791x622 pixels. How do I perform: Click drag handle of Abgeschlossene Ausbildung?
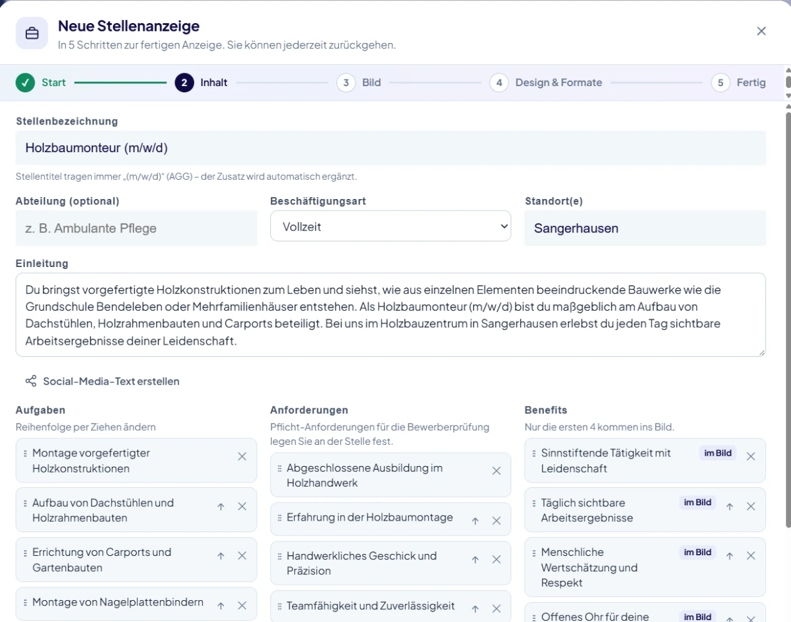[279, 468]
